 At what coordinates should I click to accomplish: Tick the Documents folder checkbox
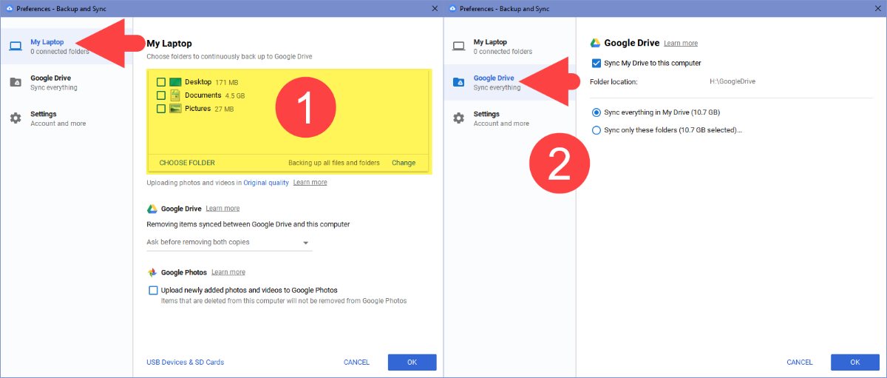tap(161, 95)
